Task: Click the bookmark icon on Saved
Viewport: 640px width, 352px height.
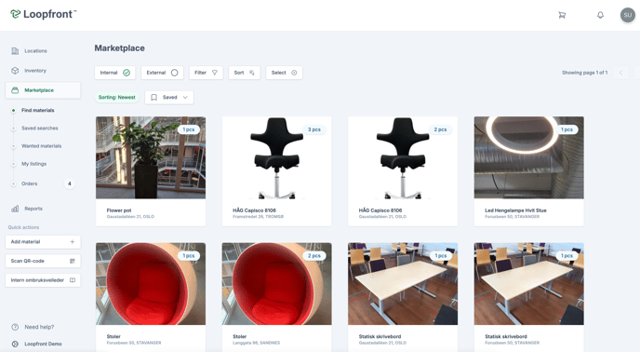Action: pyautogui.click(x=153, y=97)
